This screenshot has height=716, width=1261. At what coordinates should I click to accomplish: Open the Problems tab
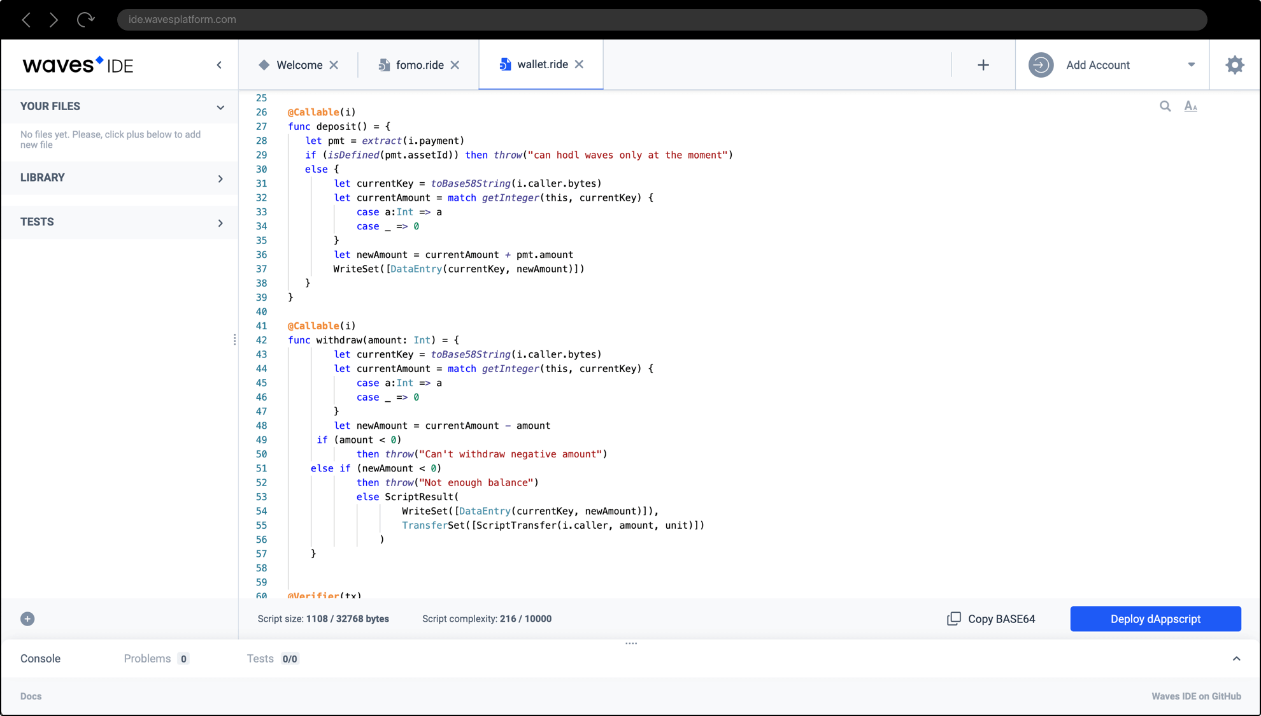(147, 659)
